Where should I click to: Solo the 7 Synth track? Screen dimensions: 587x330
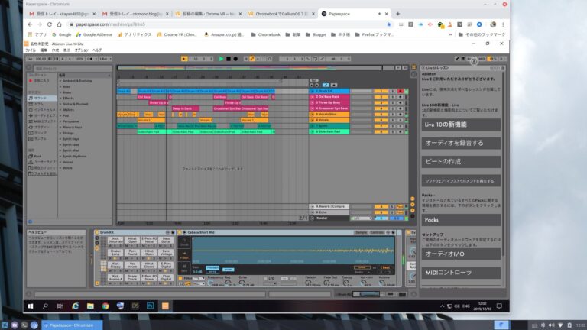point(392,126)
